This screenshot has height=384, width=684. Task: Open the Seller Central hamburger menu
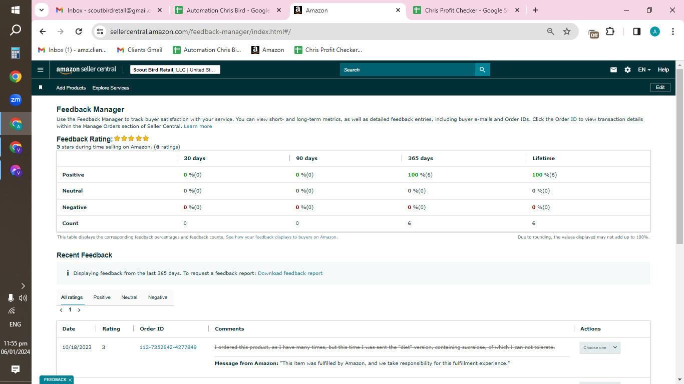click(x=41, y=69)
